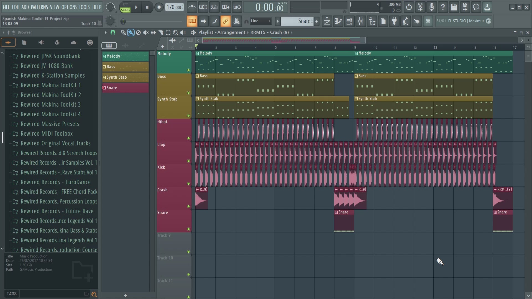Screen dimensions: 532x299
Task: Select the Synth Stab pattern in picker
Action: point(125,77)
